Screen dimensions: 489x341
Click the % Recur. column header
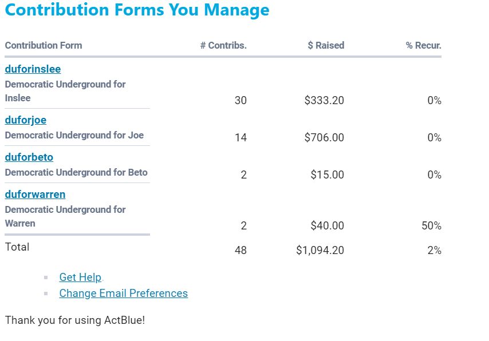[424, 46]
